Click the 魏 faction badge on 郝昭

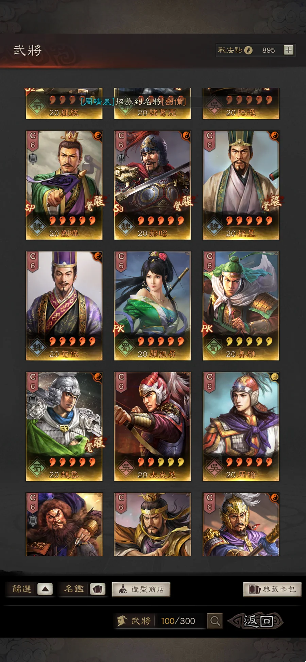(x=125, y=226)
